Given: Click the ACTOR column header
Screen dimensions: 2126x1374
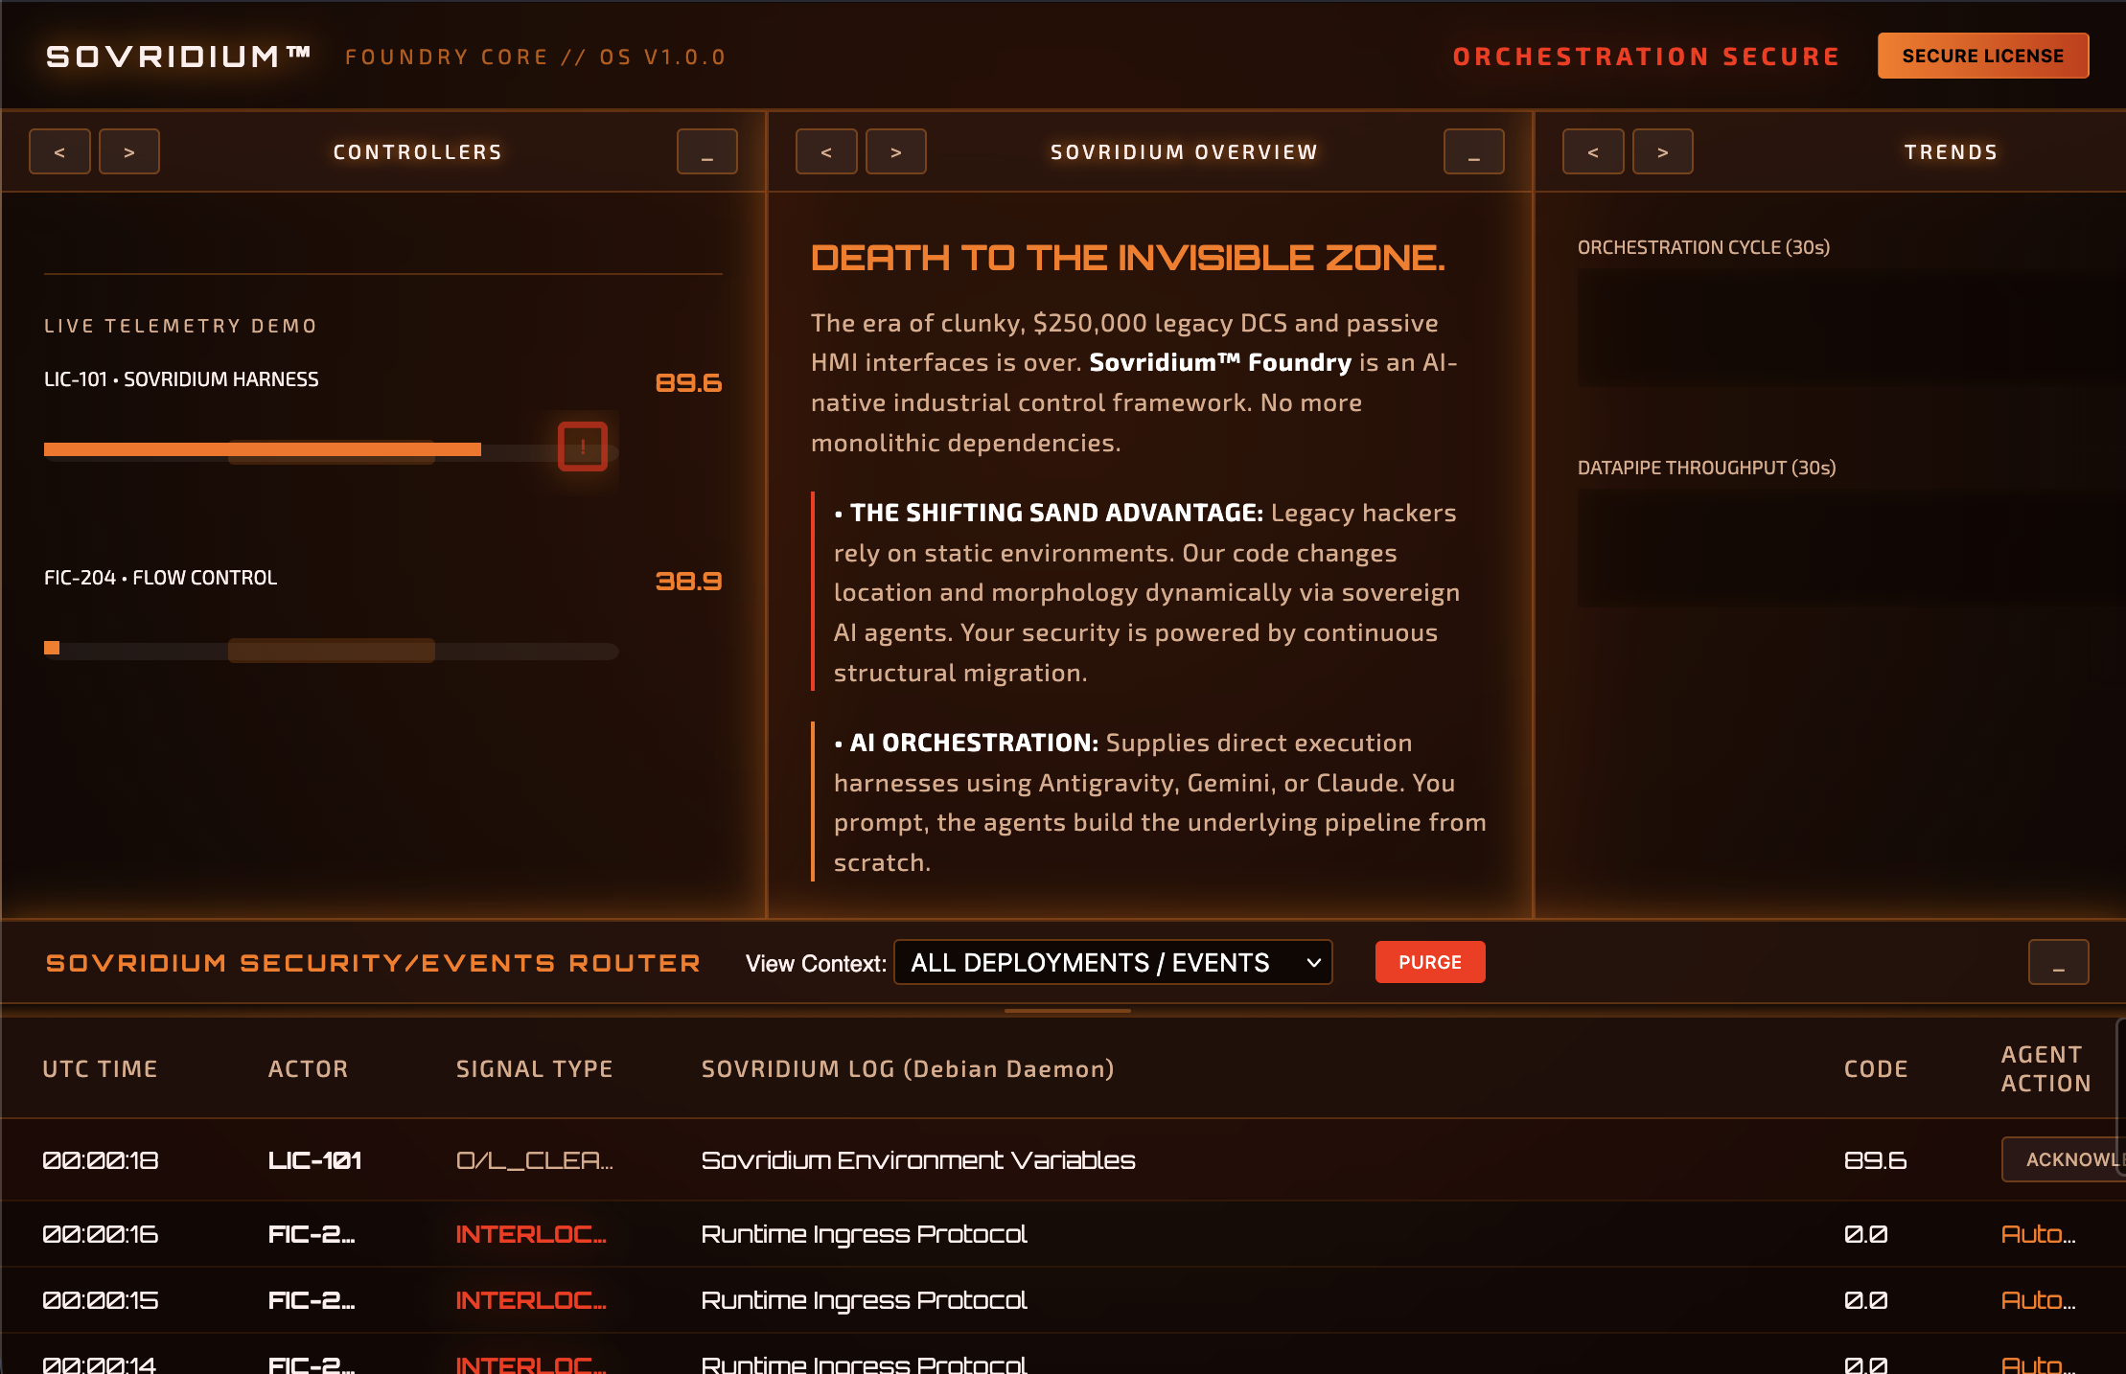Looking at the screenshot, I should (x=308, y=1069).
